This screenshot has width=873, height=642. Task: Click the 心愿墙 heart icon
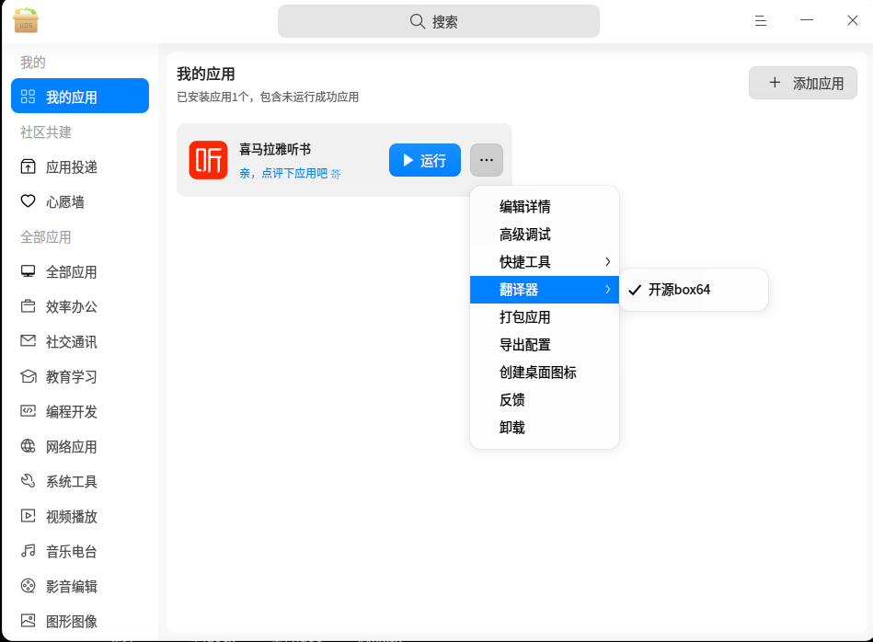(28, 201)
